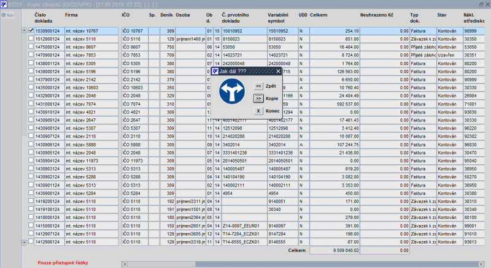Click the blue fork arrow icon in dialog
The image size is (491, 268).
point(232,91)
